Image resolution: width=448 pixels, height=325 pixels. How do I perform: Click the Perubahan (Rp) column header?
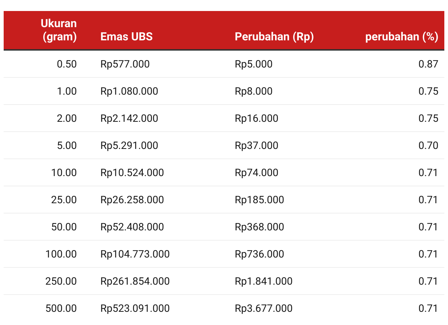pos(274,37)
